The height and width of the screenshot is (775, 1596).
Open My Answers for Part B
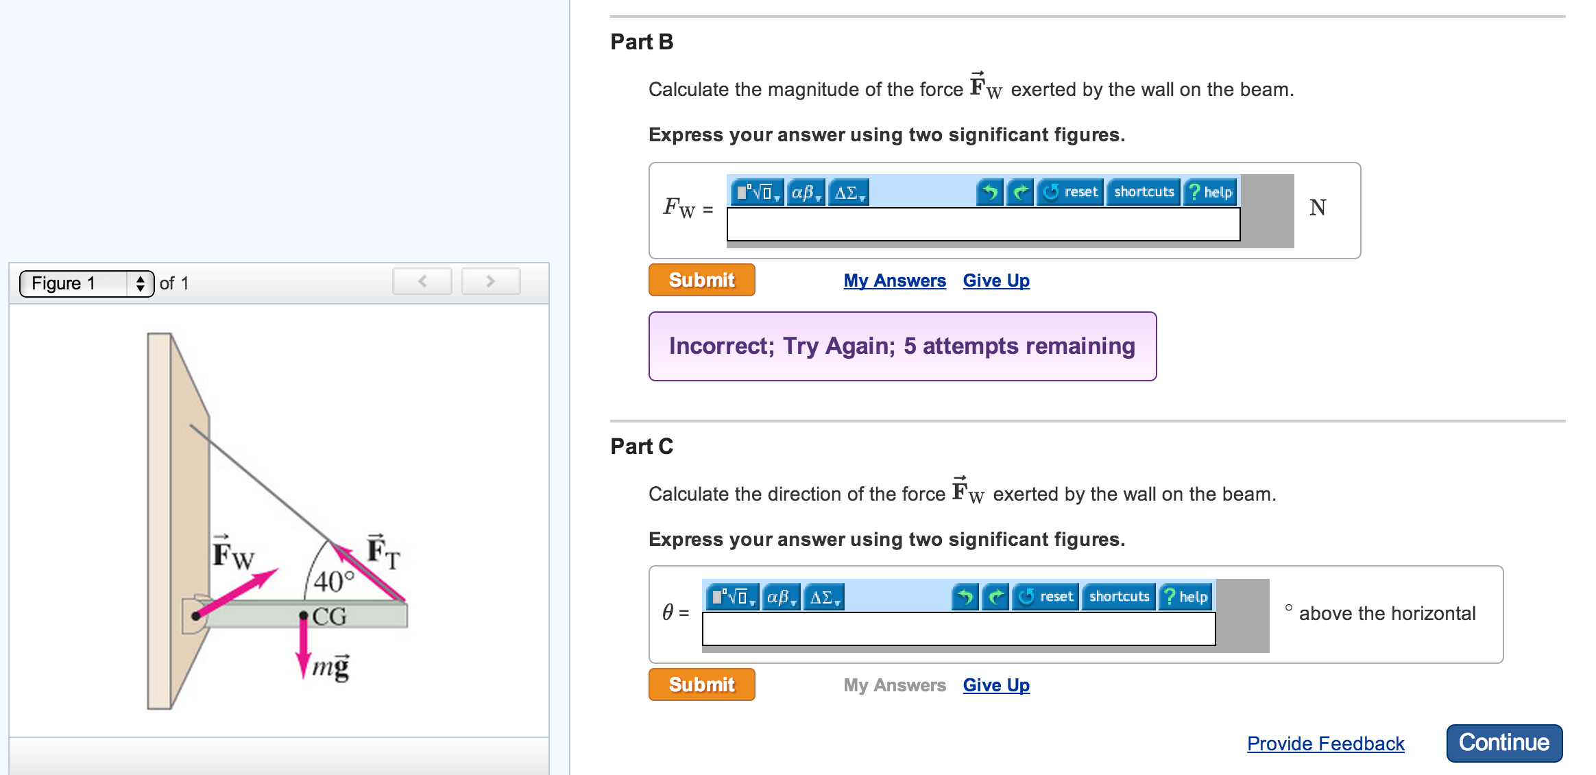(x=894, y=280)
